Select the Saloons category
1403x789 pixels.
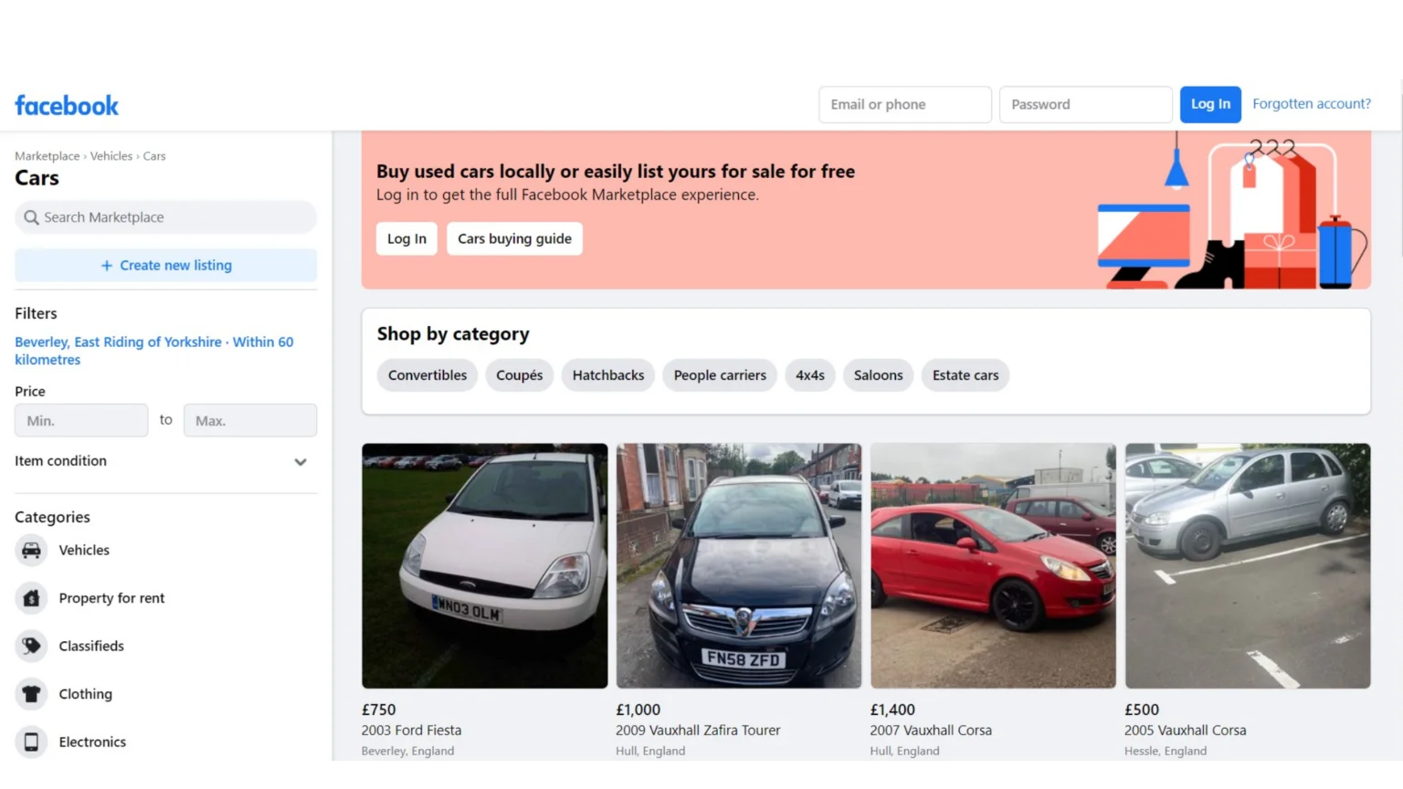[x=878, y=375]
